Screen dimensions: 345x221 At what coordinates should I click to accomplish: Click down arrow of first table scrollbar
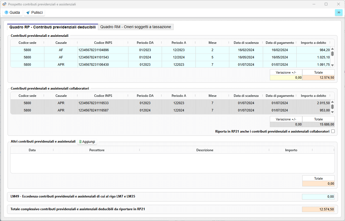[333, 65]
